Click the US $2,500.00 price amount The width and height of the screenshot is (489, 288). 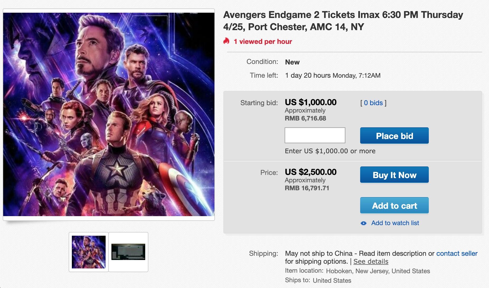[311, 172]
